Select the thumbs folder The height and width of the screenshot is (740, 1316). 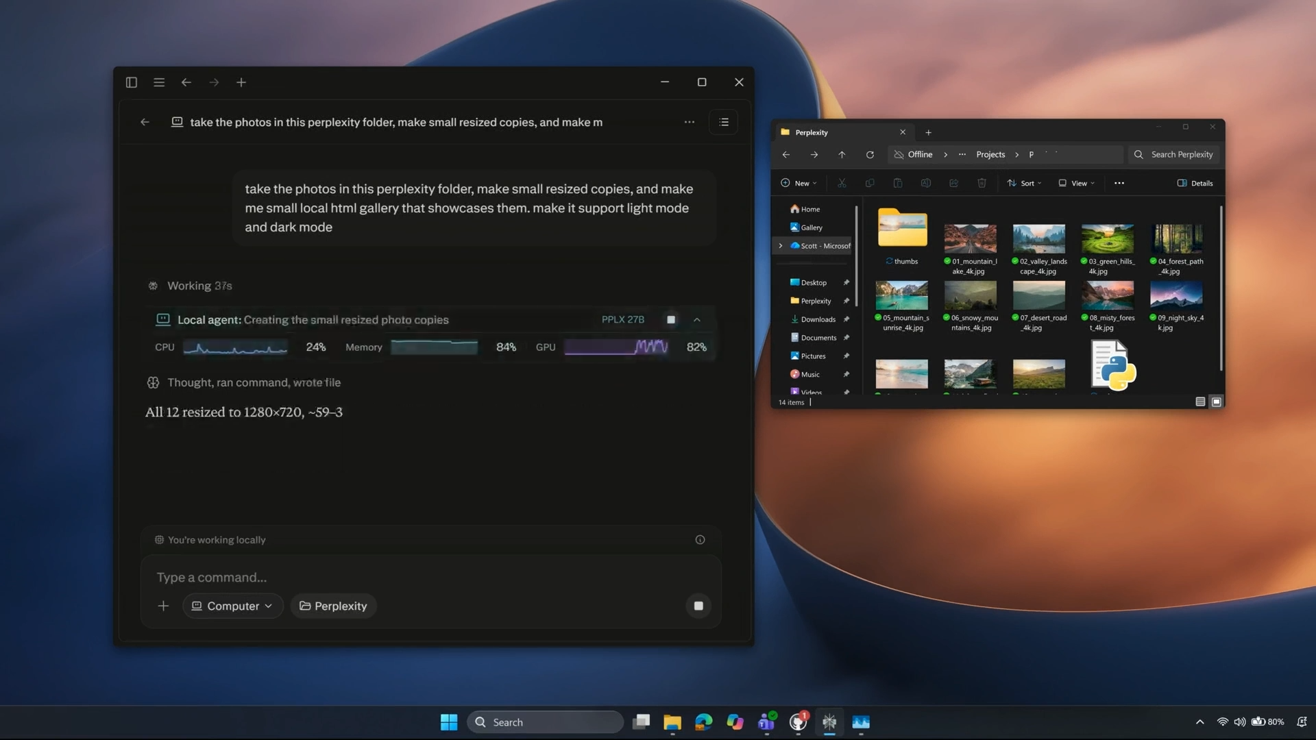[902, 236]
